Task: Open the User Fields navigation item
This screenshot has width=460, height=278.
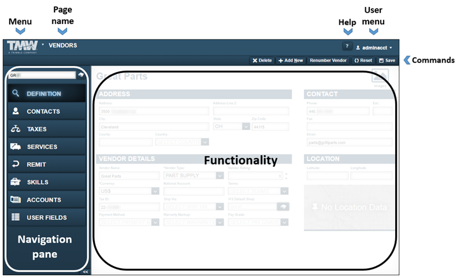Action: [47, 217]
